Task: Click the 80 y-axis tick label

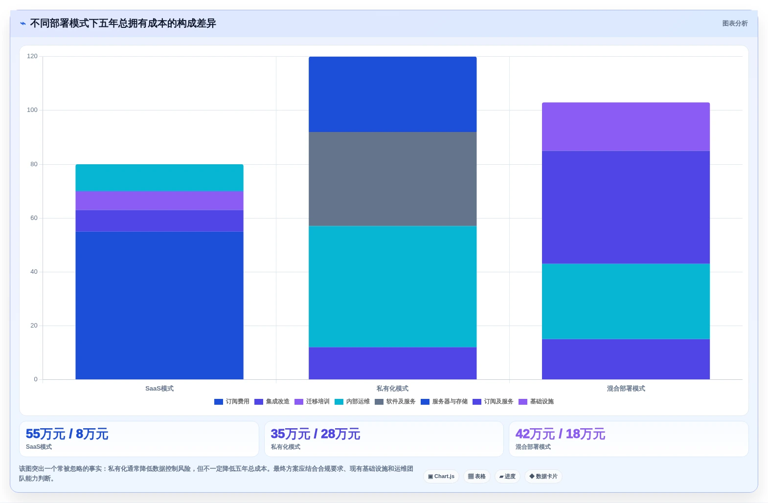Action: tap(34, 164)
